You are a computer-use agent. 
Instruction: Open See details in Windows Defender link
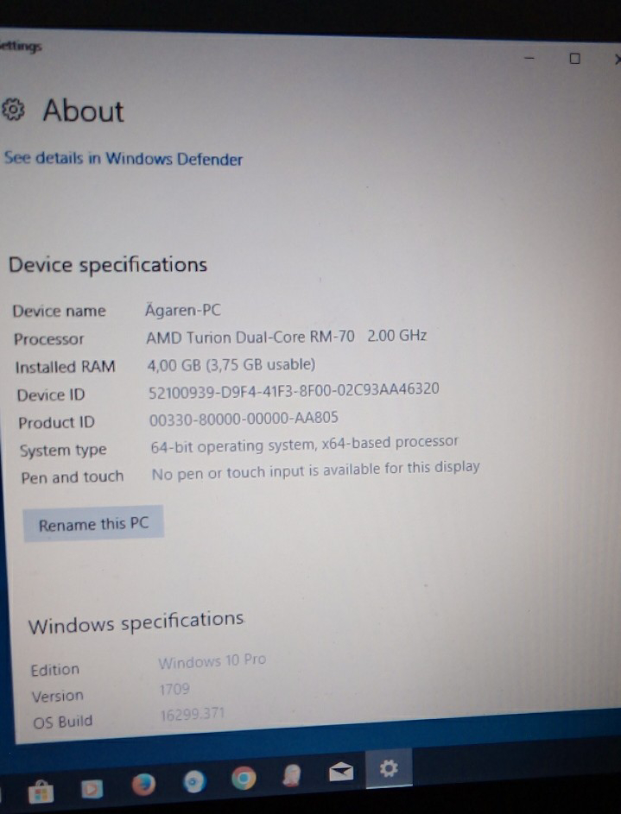point(123,158)
